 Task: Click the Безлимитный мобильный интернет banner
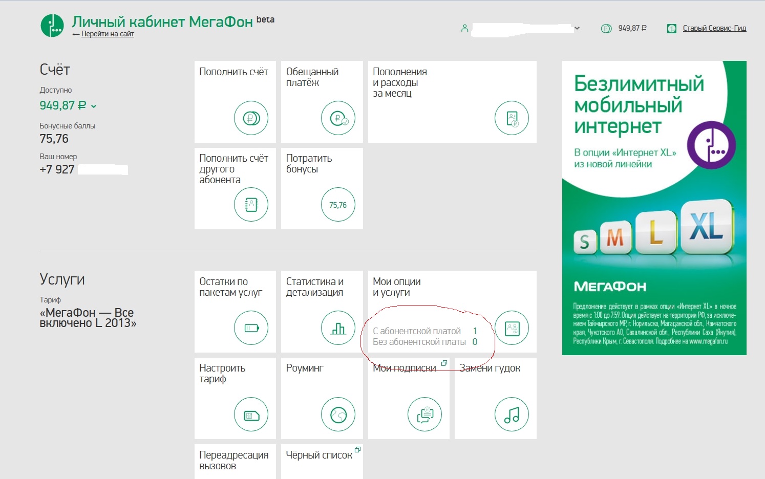click(x=654, y=208)
